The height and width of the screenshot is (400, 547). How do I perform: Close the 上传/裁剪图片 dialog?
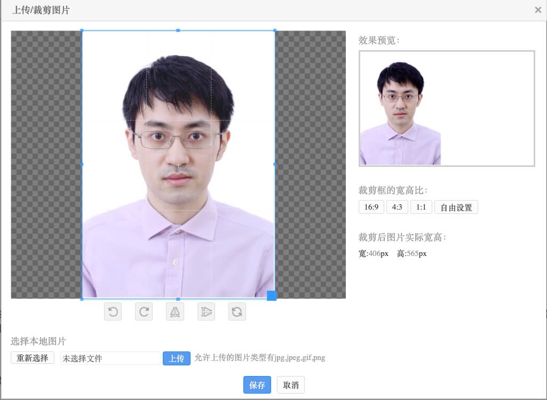538,10
